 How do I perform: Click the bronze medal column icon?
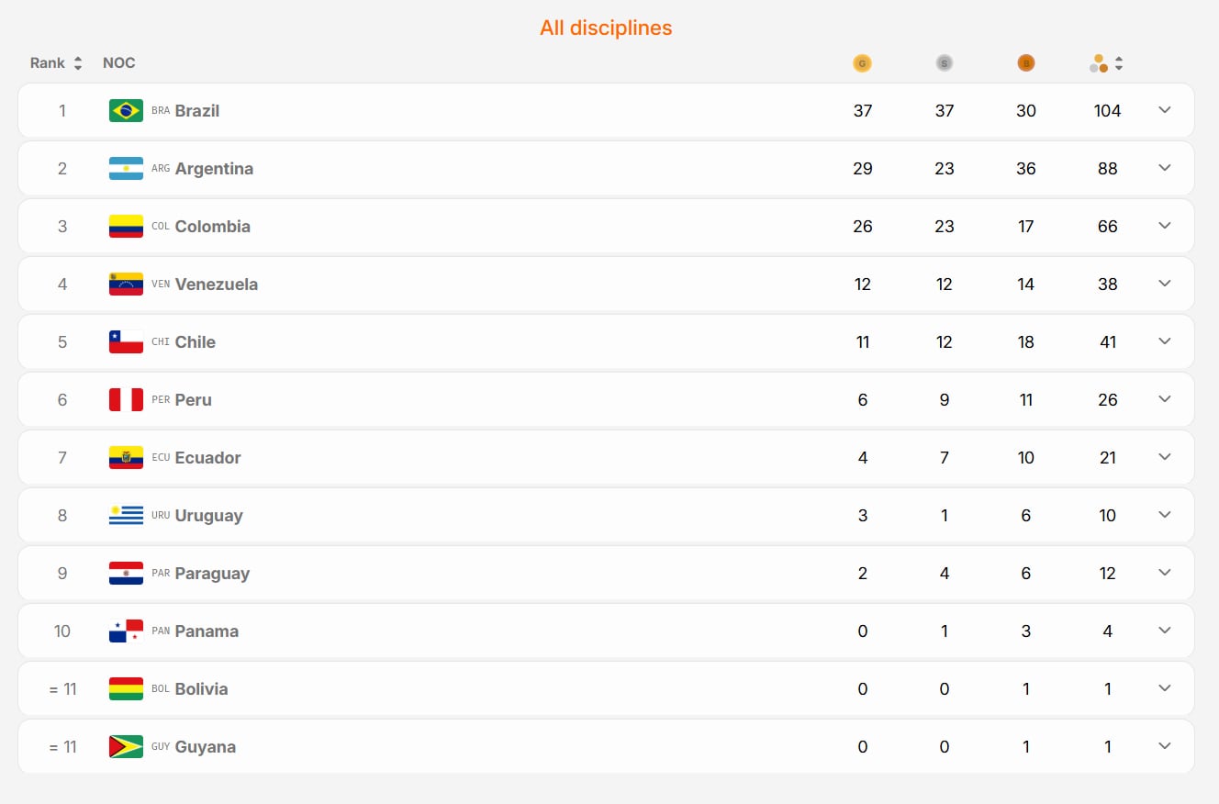[x=1026, y=63]
